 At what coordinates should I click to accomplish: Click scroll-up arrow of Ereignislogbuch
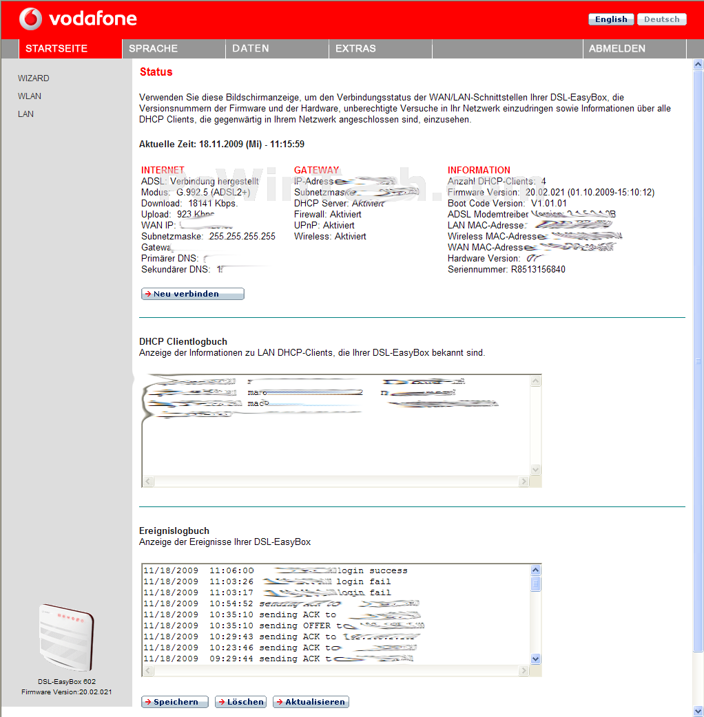click(x=535, y=570)
